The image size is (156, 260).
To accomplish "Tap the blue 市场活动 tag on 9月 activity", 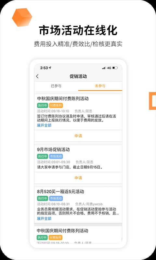I will pos(56,156).
